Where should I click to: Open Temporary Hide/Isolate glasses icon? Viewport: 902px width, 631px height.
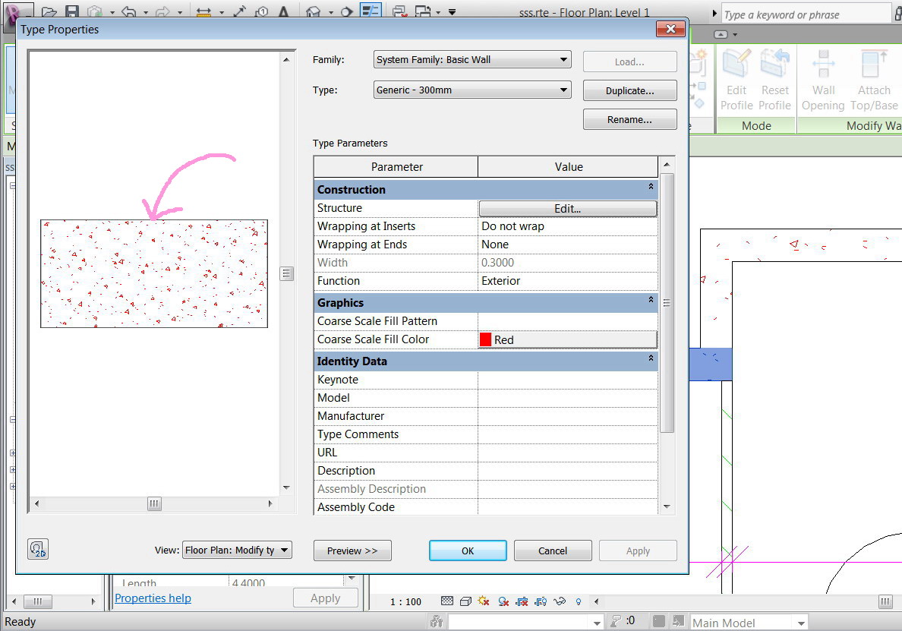(558, 601)
